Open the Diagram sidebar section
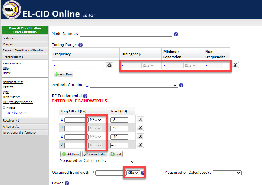Viewport: 262px width, 185px height. (25, 44)
